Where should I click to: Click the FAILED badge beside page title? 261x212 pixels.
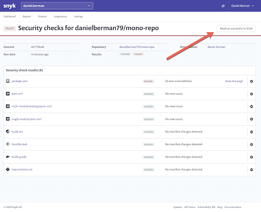click(x=10, y=29)
